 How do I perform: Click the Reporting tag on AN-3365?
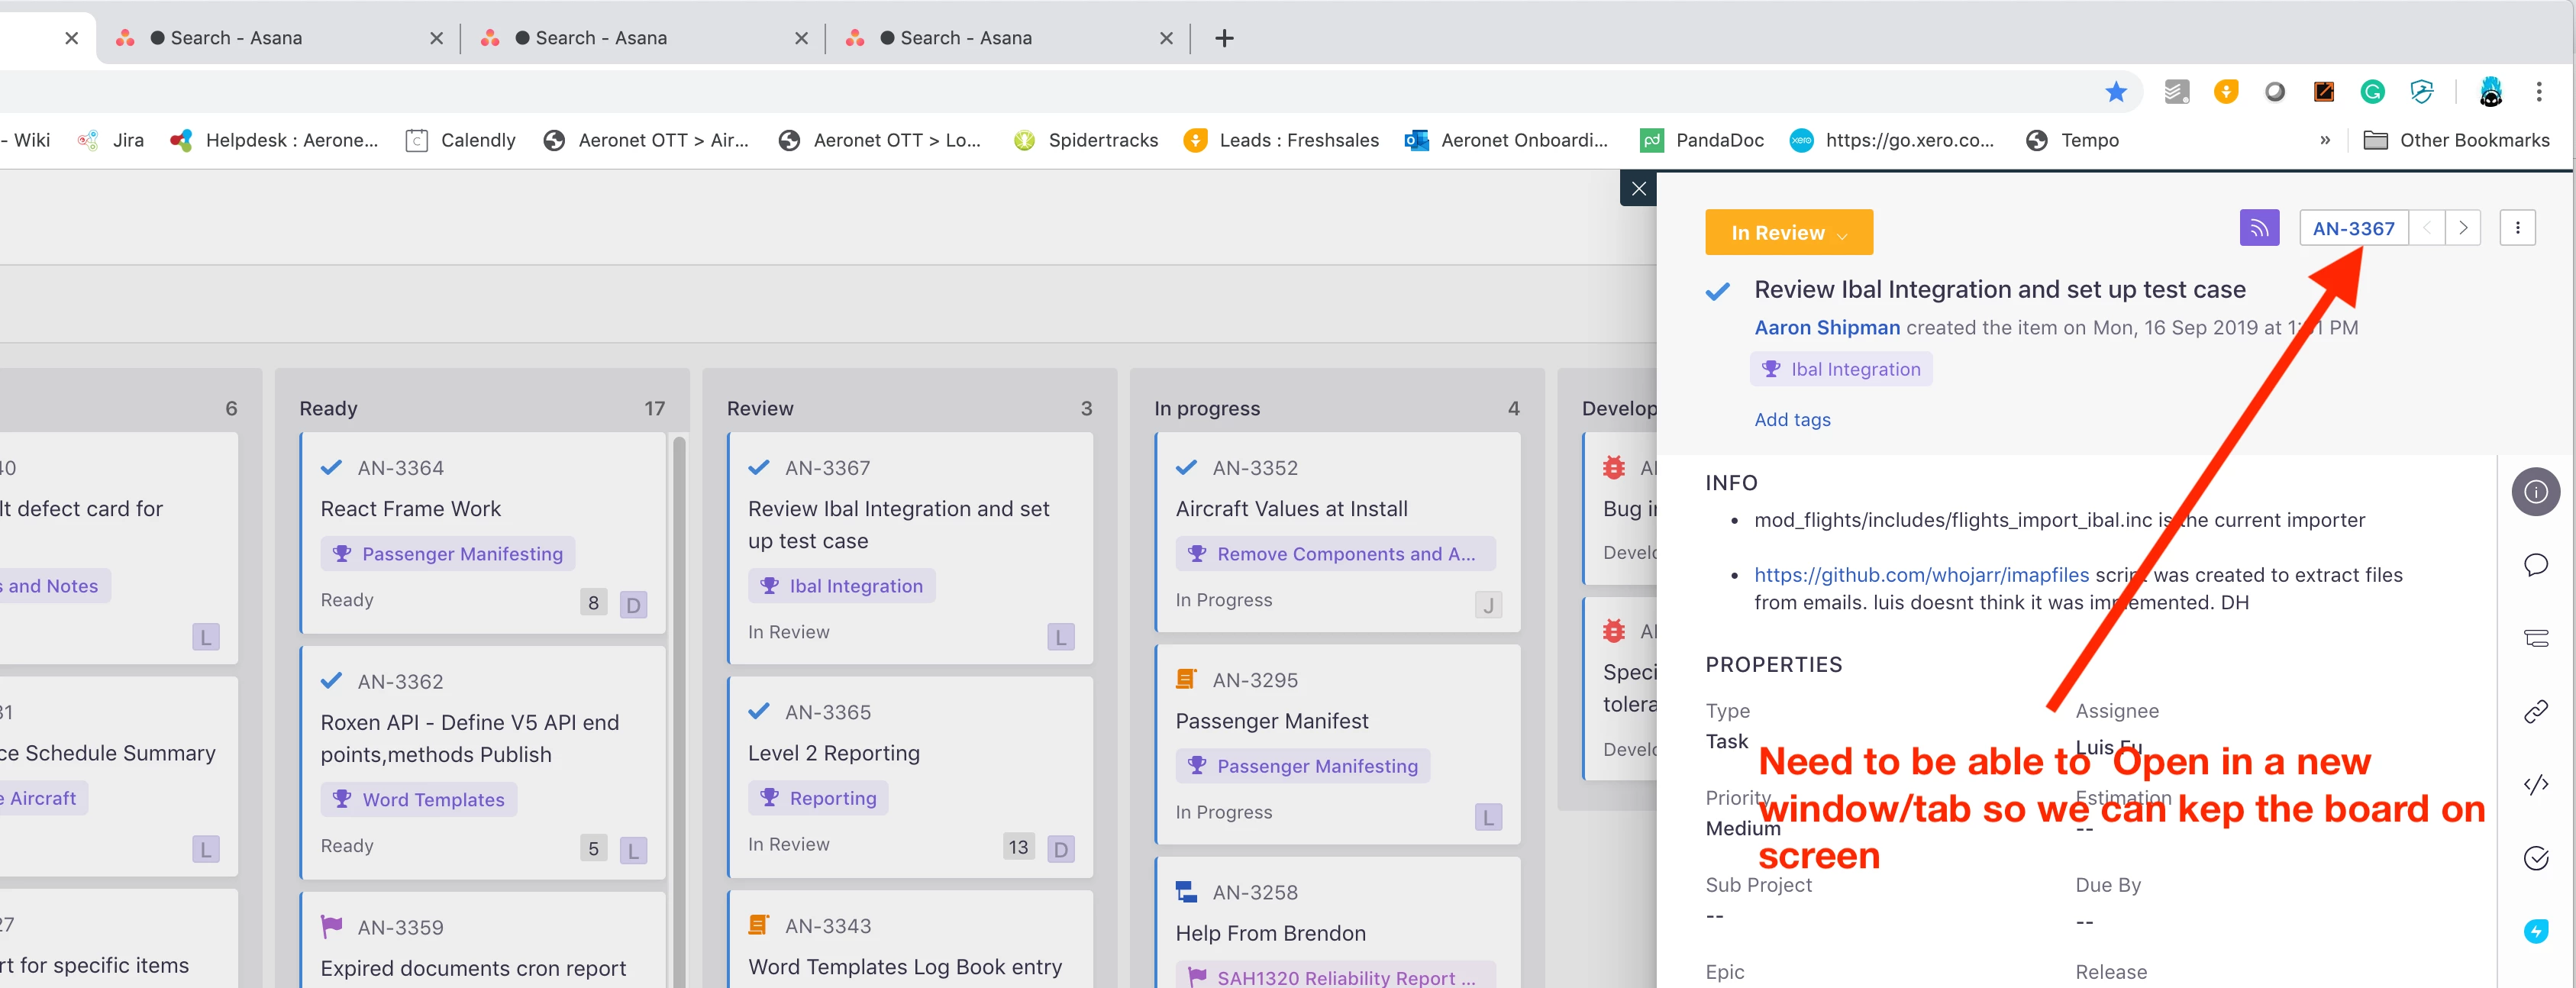[x=819, y=798]
